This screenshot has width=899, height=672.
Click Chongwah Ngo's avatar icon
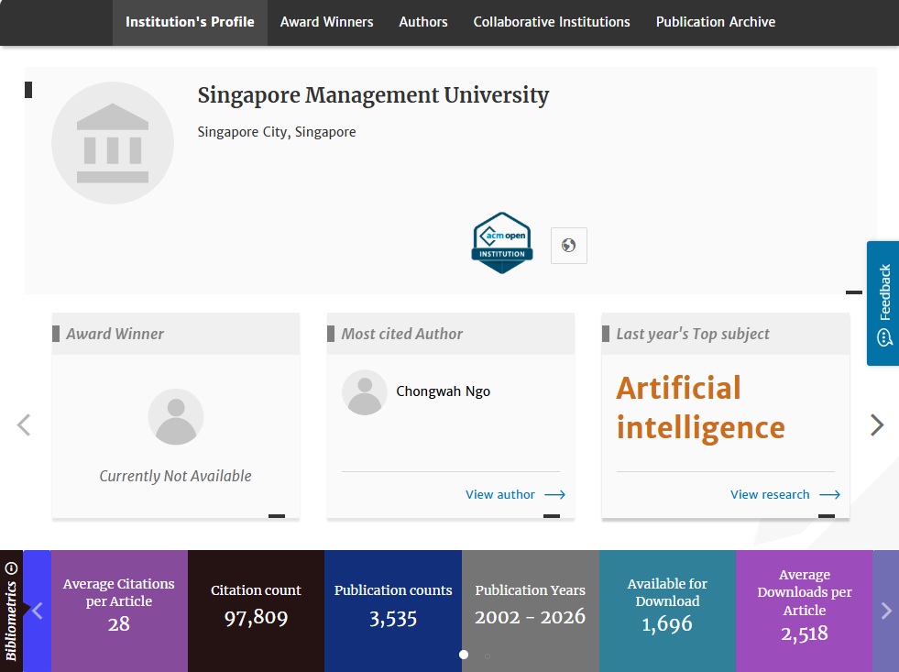click(x=364, y=392)
